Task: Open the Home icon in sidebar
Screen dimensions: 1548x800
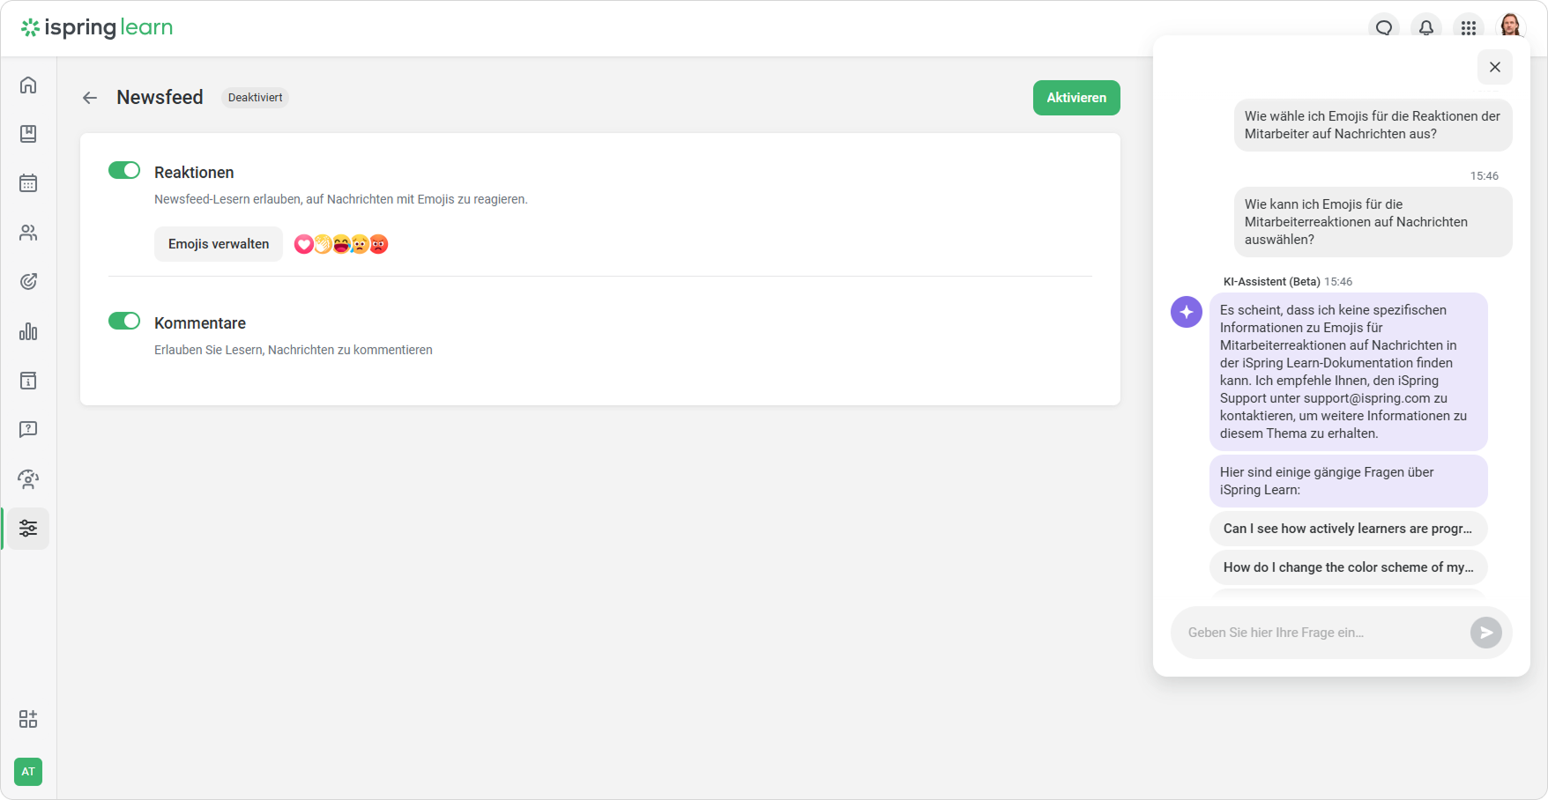Action: coord(28,85)
